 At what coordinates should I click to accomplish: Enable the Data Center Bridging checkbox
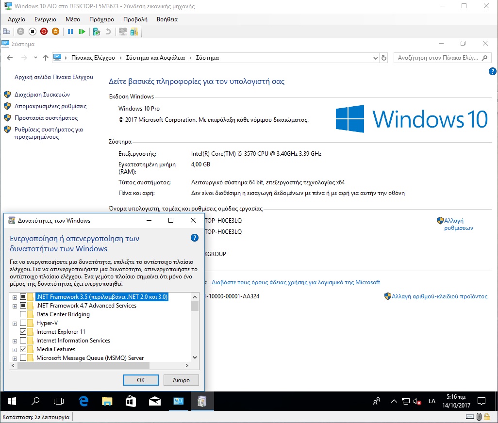(23, 314)
